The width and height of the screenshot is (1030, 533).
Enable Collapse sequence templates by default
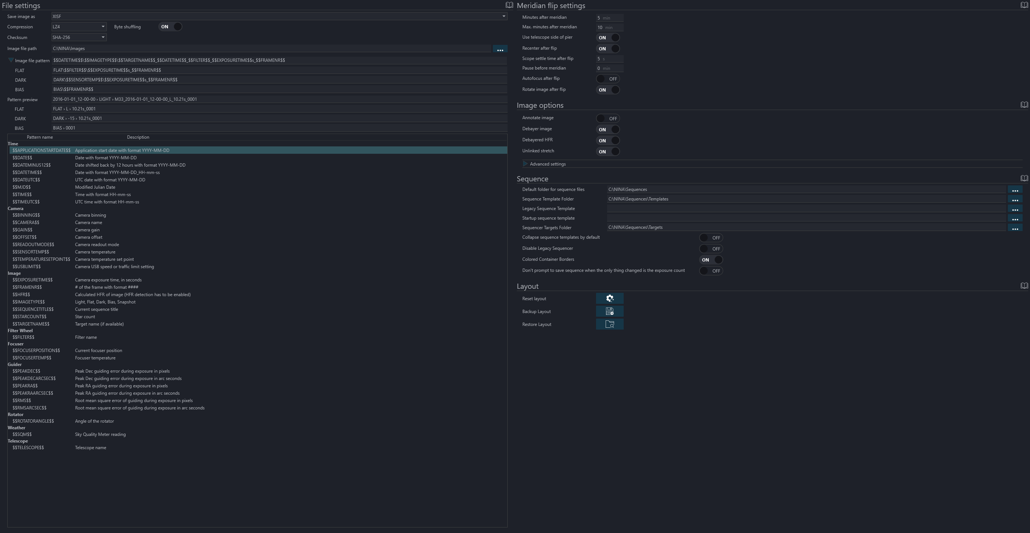tap(711, 238)
